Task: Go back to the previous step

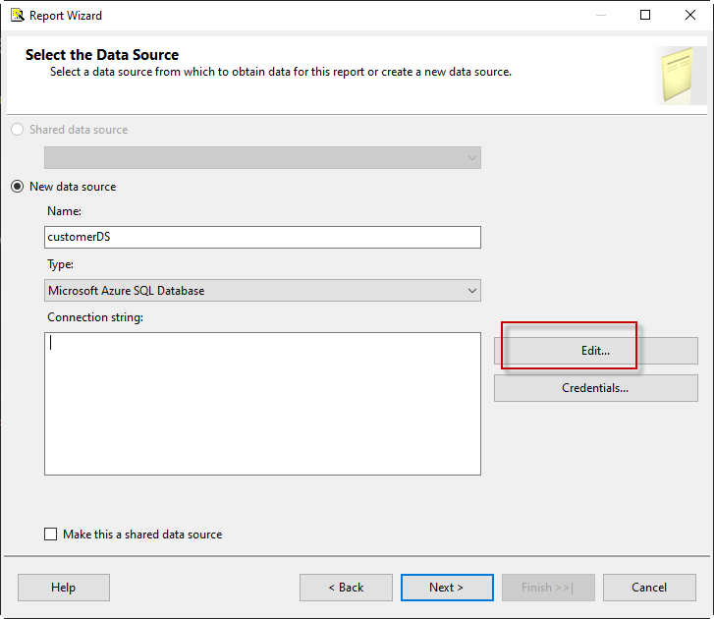Action: tap(346, 588)
